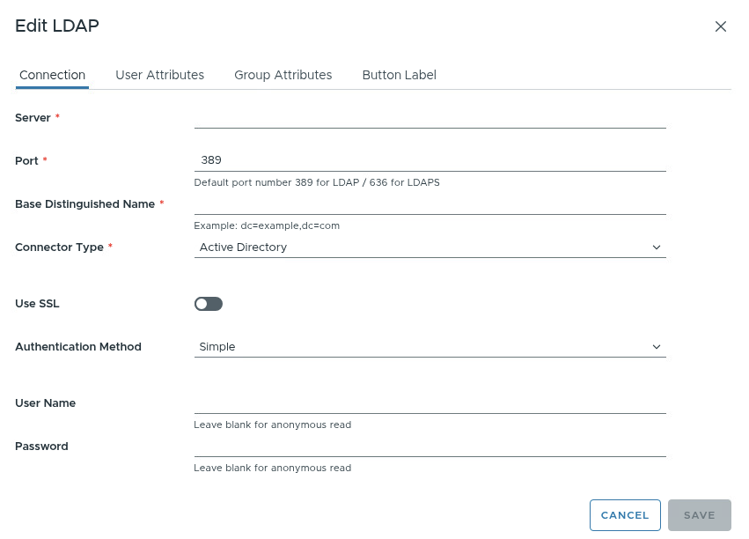Click the Port field containing 389
Viewport: 749px width, 539px height.
[430, 160]
